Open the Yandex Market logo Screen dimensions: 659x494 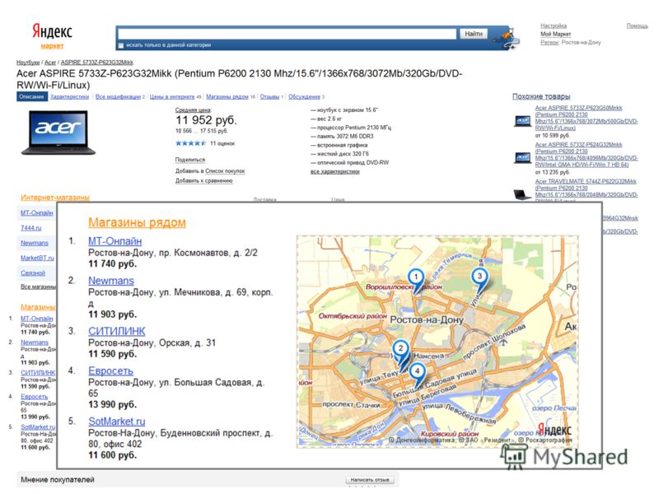click(x=52, y=35)
